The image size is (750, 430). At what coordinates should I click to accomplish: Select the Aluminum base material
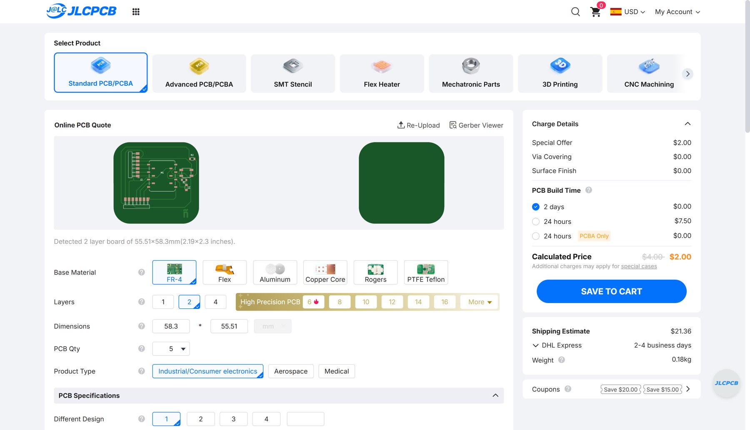click(x=275, y=272)
